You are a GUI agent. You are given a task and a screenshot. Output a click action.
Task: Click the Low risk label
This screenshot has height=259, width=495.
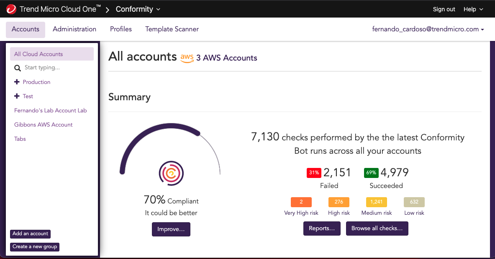tap(414, 213)
